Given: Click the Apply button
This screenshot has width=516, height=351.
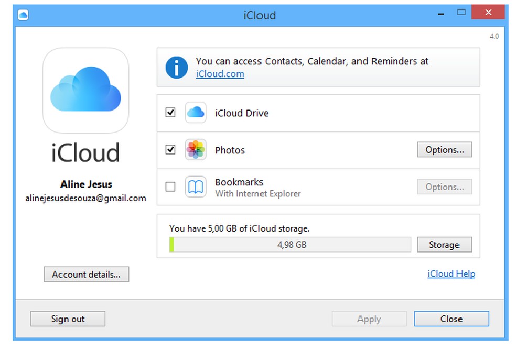Looking at the screenshot, I should tap(369, 319).
